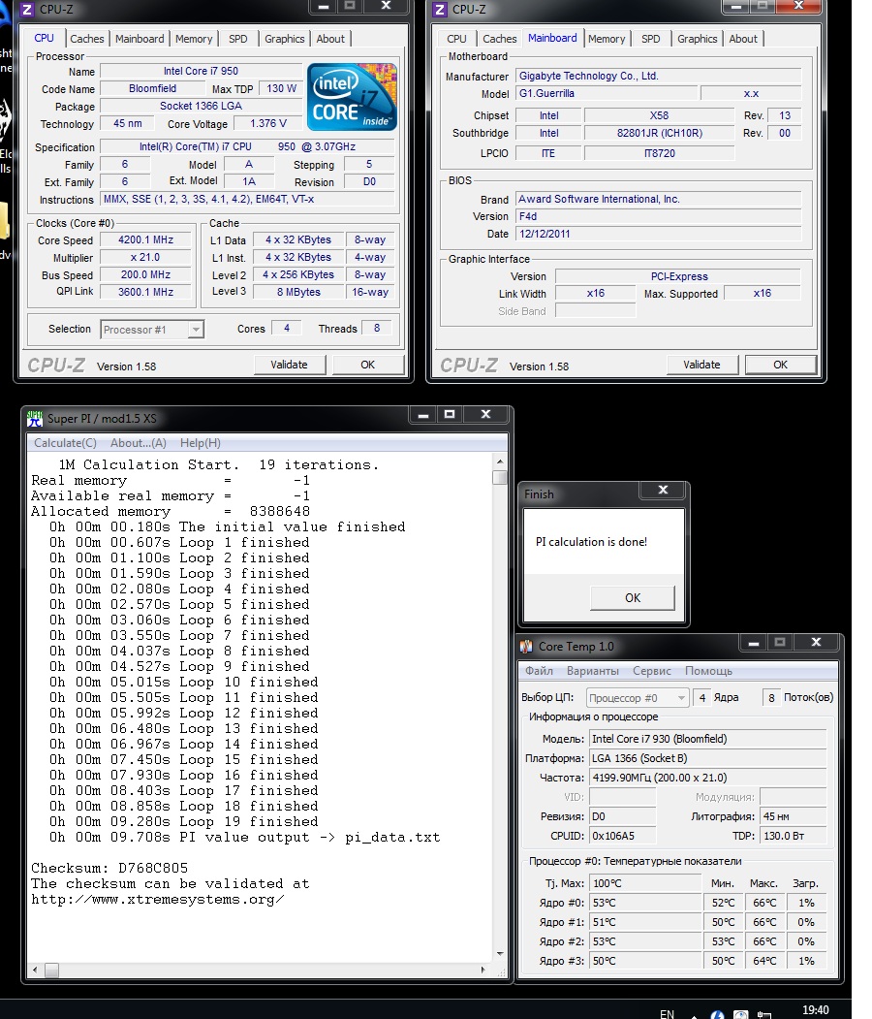Click the Intel Core i7 logo image

click(x=352, y=97)
